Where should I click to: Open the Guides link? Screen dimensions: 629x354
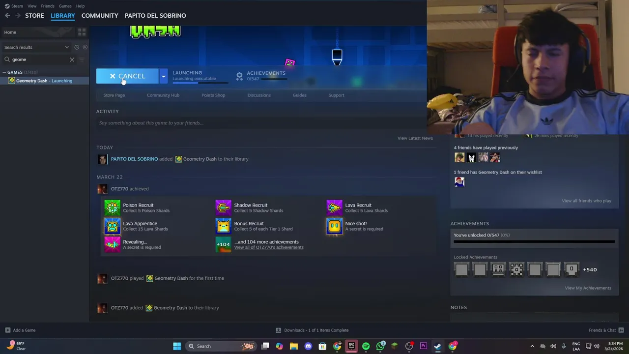click(x=299, y=95)
